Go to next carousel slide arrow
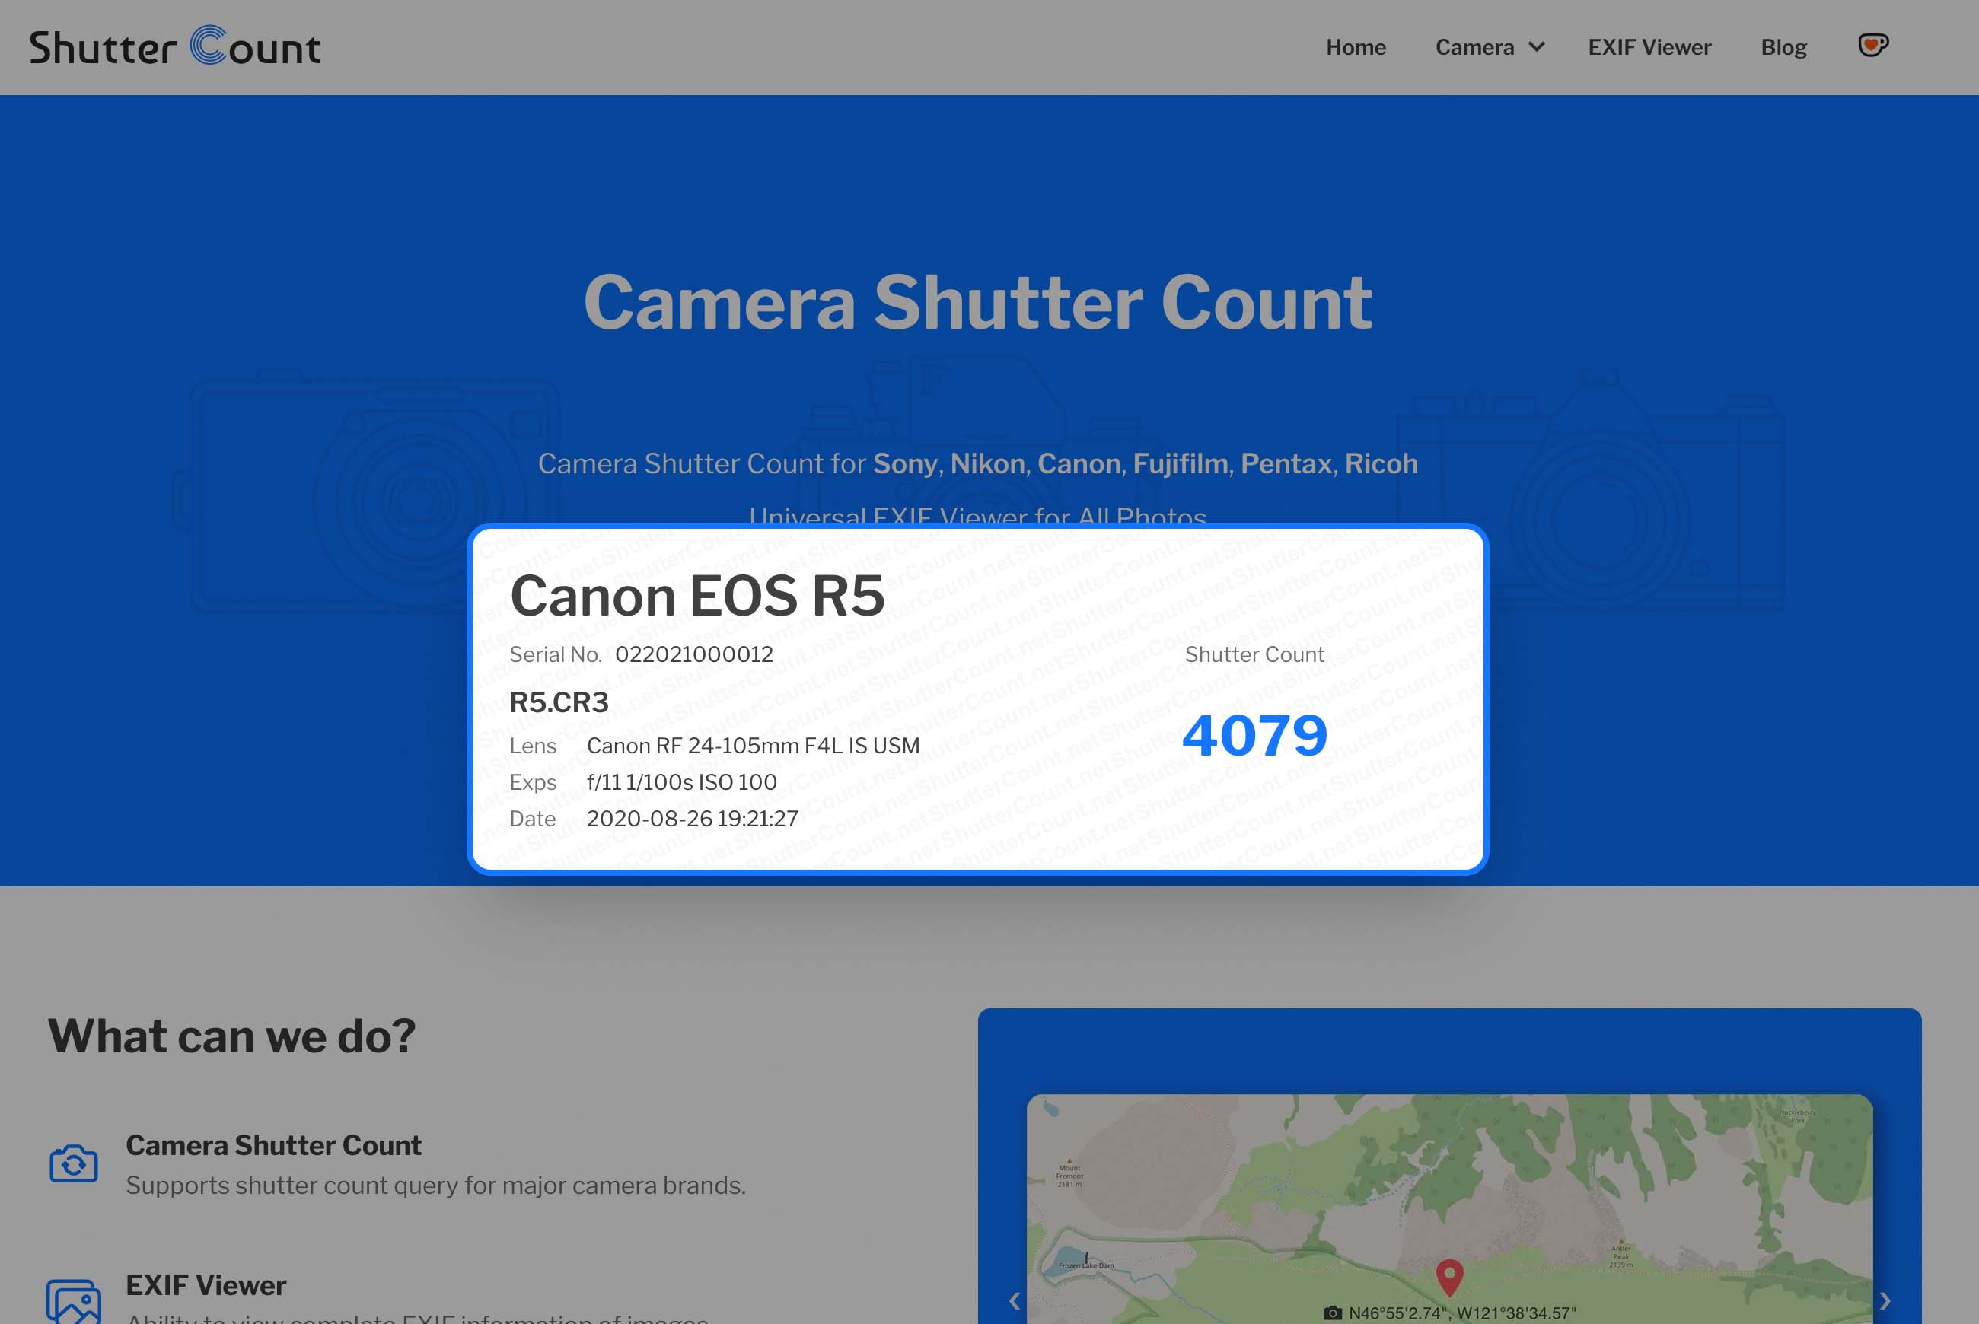Screen dimensions: 1979x1324 1885,1300
